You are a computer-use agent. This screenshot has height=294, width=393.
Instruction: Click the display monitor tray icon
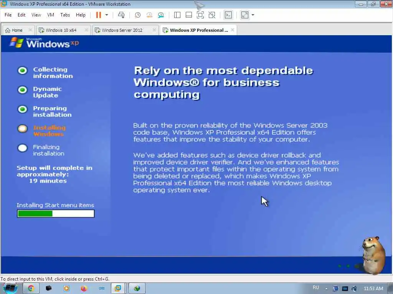(345, 289)
